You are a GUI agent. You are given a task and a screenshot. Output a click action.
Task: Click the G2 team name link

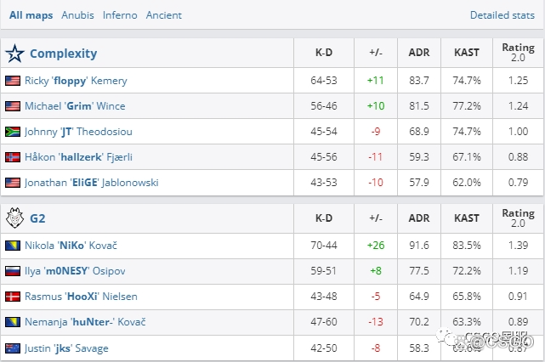37,218
